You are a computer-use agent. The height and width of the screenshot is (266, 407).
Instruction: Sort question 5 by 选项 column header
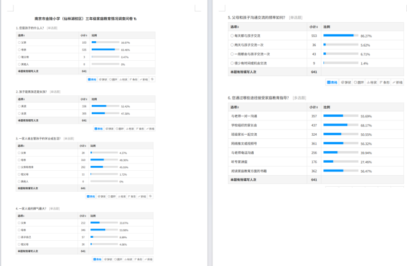tap(235, 26)
